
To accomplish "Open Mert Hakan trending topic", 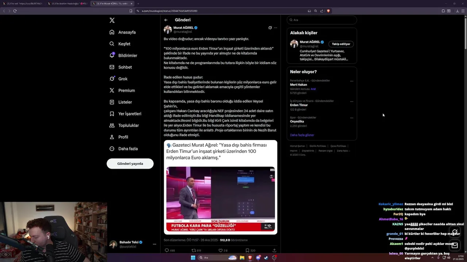I will [298, 84].
